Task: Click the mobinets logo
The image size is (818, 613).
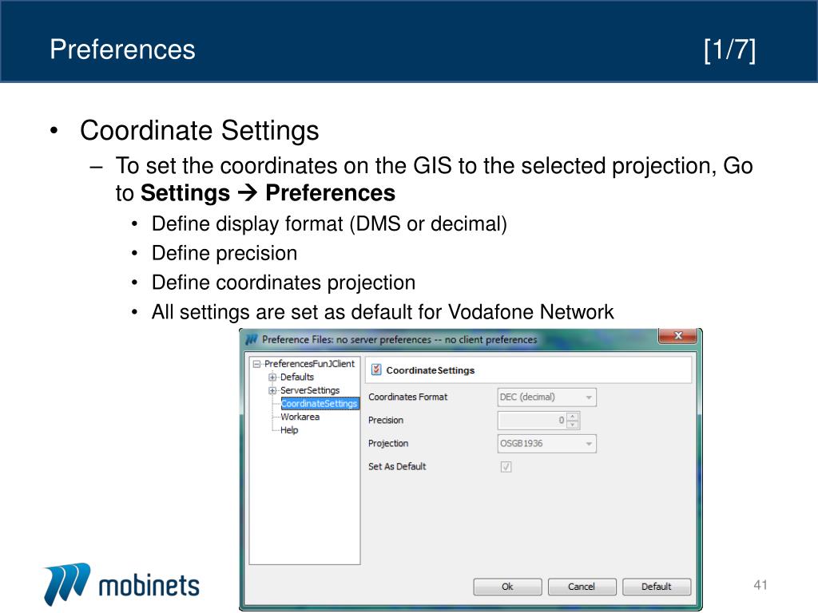Action: (x=121, y=583)
